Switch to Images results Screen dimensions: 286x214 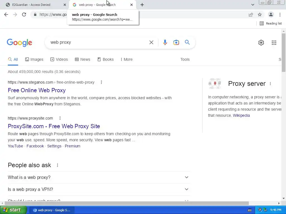tap(34, 60)
